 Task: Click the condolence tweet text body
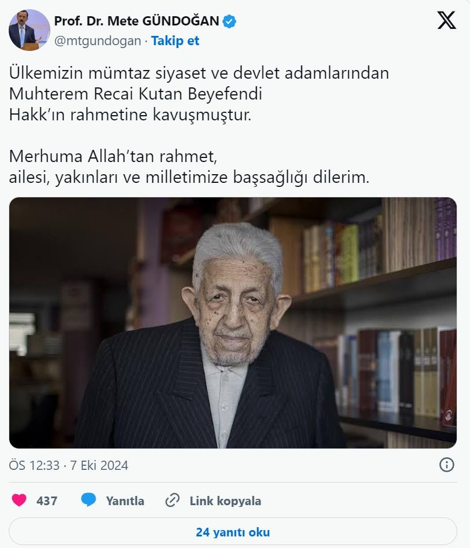[x=199, y=125]
